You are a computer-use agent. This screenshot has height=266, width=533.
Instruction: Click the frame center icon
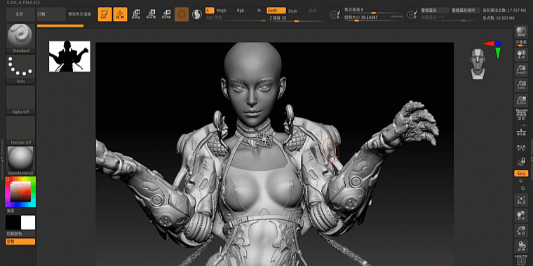click(521, 200)
